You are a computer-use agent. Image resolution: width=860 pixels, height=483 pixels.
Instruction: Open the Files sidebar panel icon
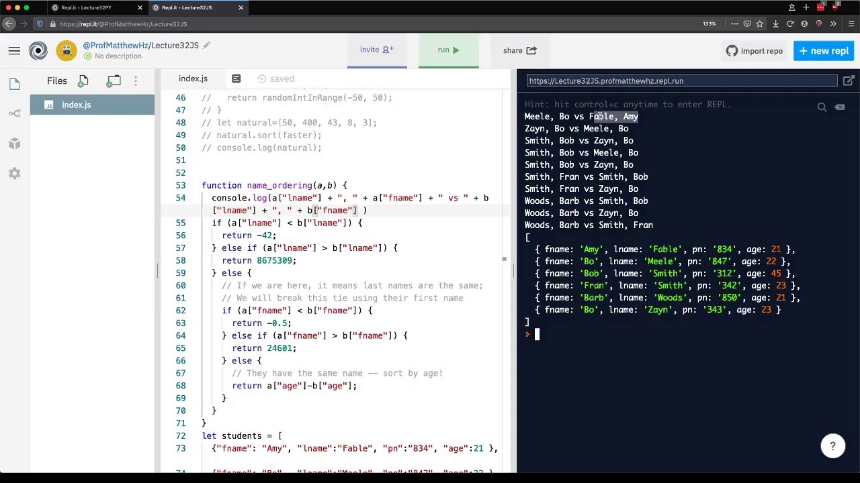(15, 84)
